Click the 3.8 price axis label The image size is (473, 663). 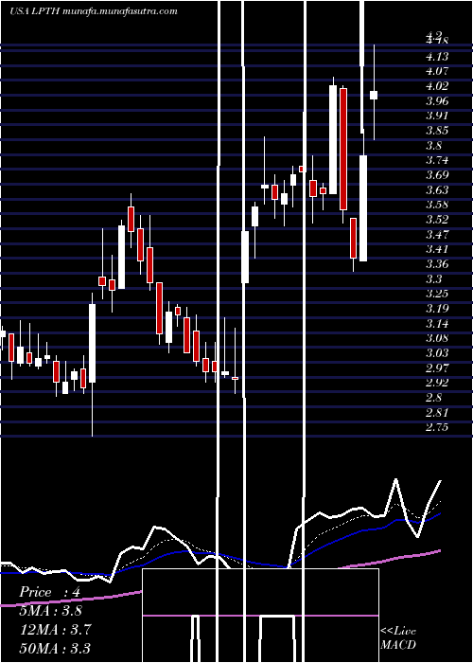[433, 146]
